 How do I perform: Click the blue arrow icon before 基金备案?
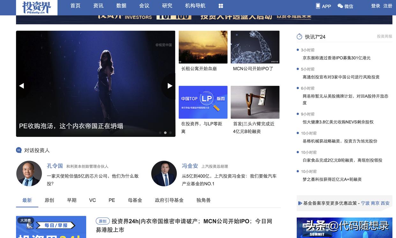click(x=300, y=203)
